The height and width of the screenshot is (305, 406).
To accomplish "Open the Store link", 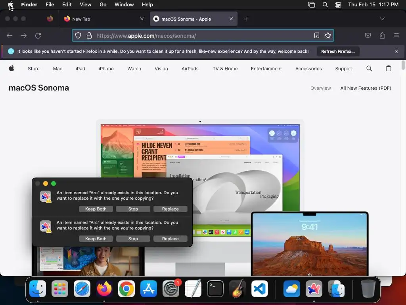I will click(x=34, y=69).
